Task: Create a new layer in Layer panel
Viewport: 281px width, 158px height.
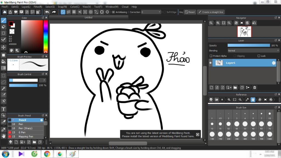Action: (x=212, y=88)
